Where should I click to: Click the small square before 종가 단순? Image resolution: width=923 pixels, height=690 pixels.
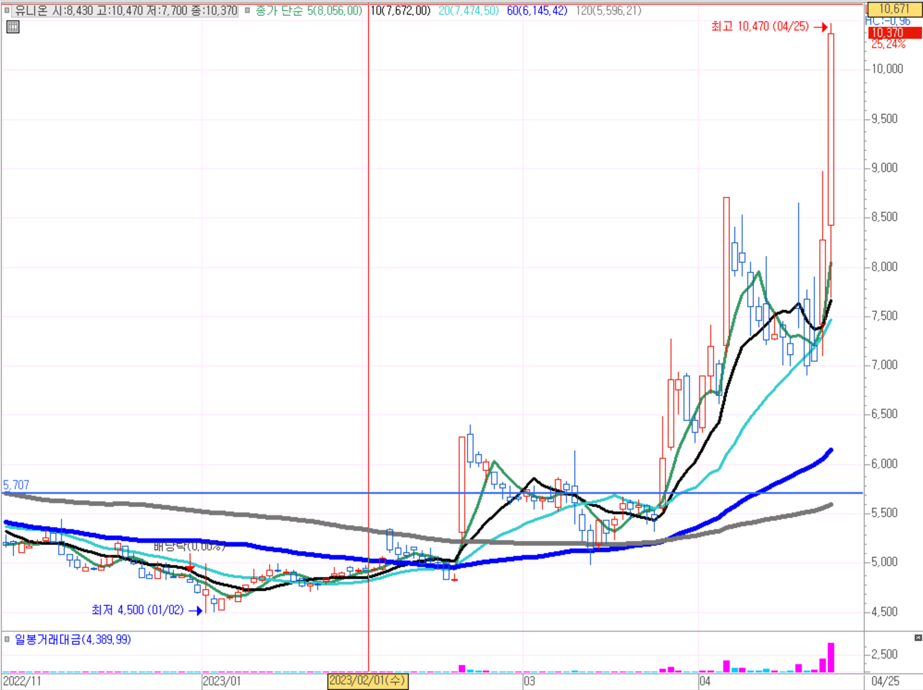pyautogui.click(x=247, y=10)
